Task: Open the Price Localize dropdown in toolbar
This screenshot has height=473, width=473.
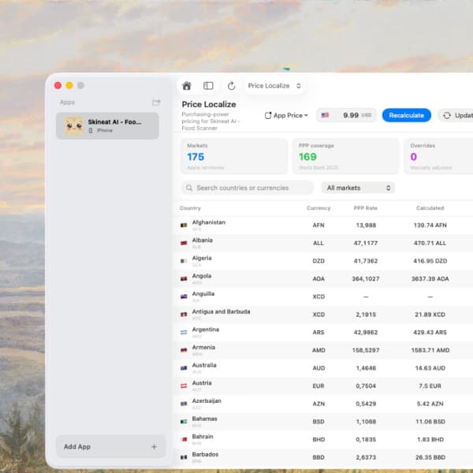Action: (x=274, y=86)
